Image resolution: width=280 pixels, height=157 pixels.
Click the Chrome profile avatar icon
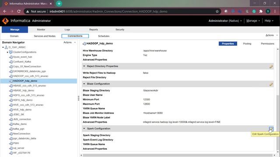(x=268, y=11)
